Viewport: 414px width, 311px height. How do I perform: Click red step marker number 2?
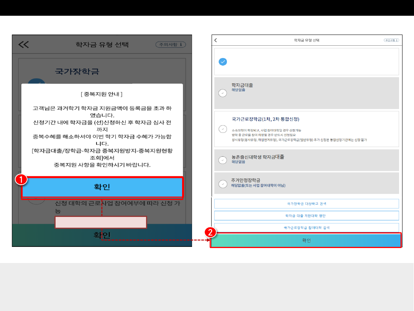coord(209,232)
